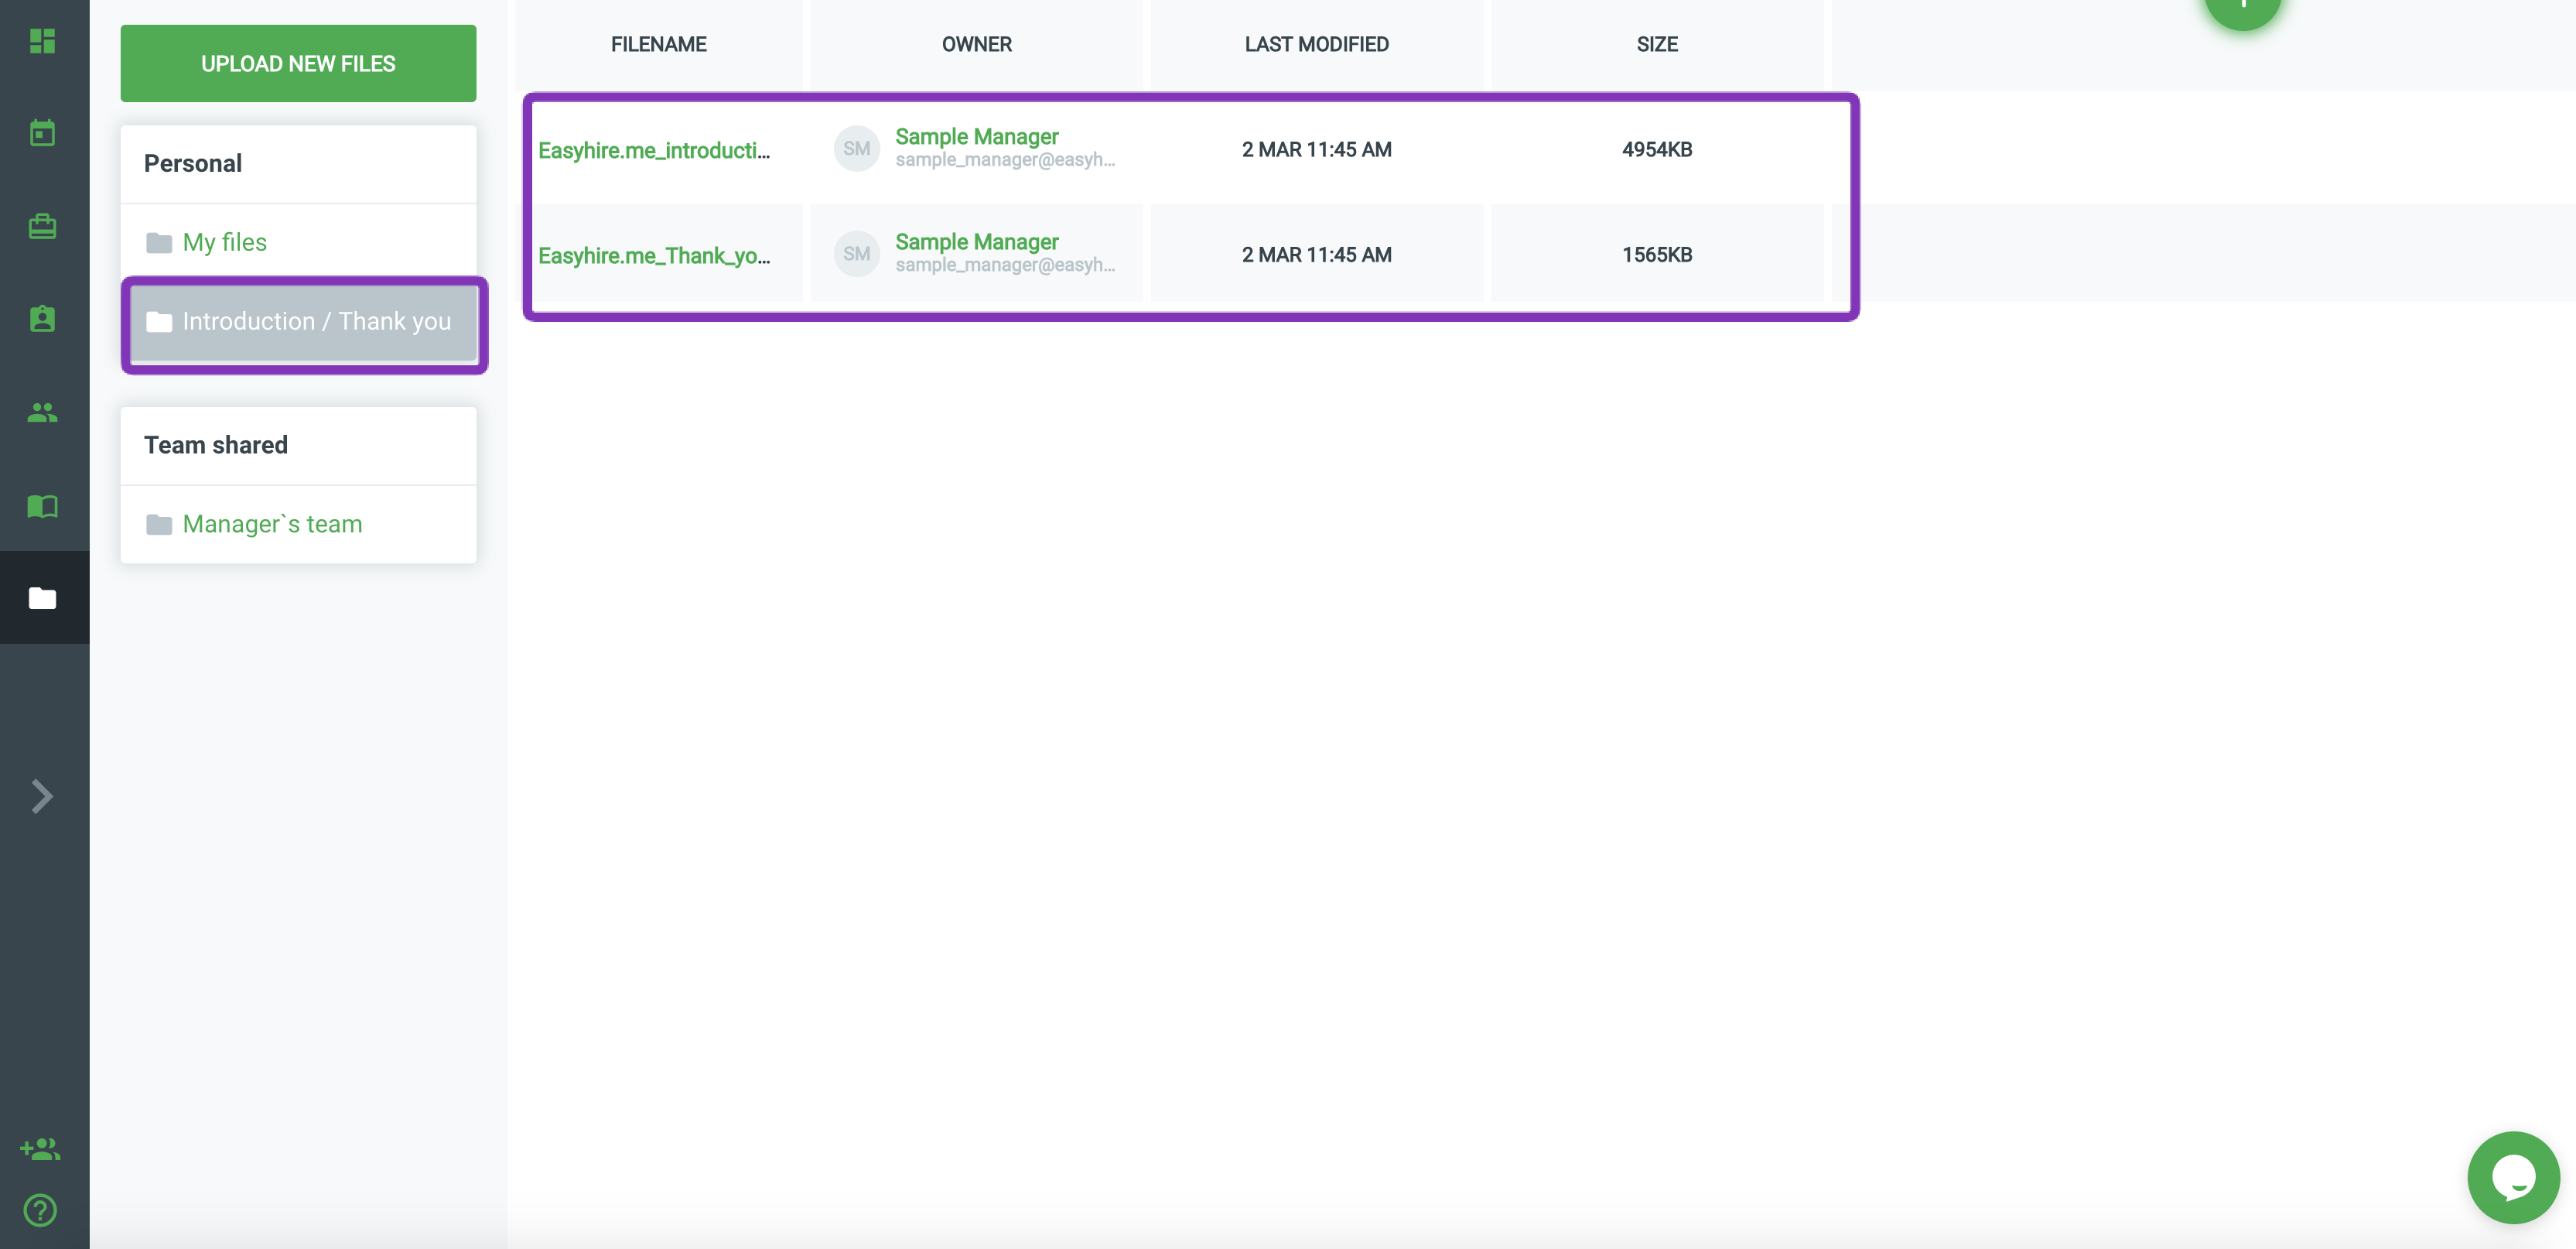Open Easyhire.me_introducti... file link
The height and width of the screenshot is (1249, 2576).
(x=654, y=150)
